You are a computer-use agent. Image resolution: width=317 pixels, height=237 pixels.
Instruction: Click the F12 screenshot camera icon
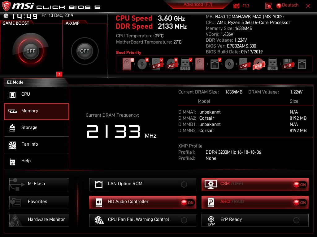(x=236, y=6)
